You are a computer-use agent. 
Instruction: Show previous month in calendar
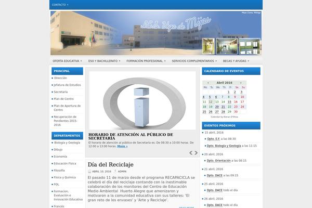[x=208, y=83]
